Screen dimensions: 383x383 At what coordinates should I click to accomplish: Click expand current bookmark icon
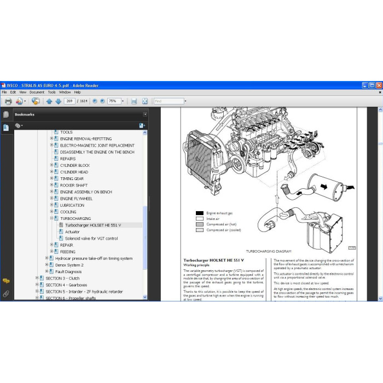click(142, 125)
